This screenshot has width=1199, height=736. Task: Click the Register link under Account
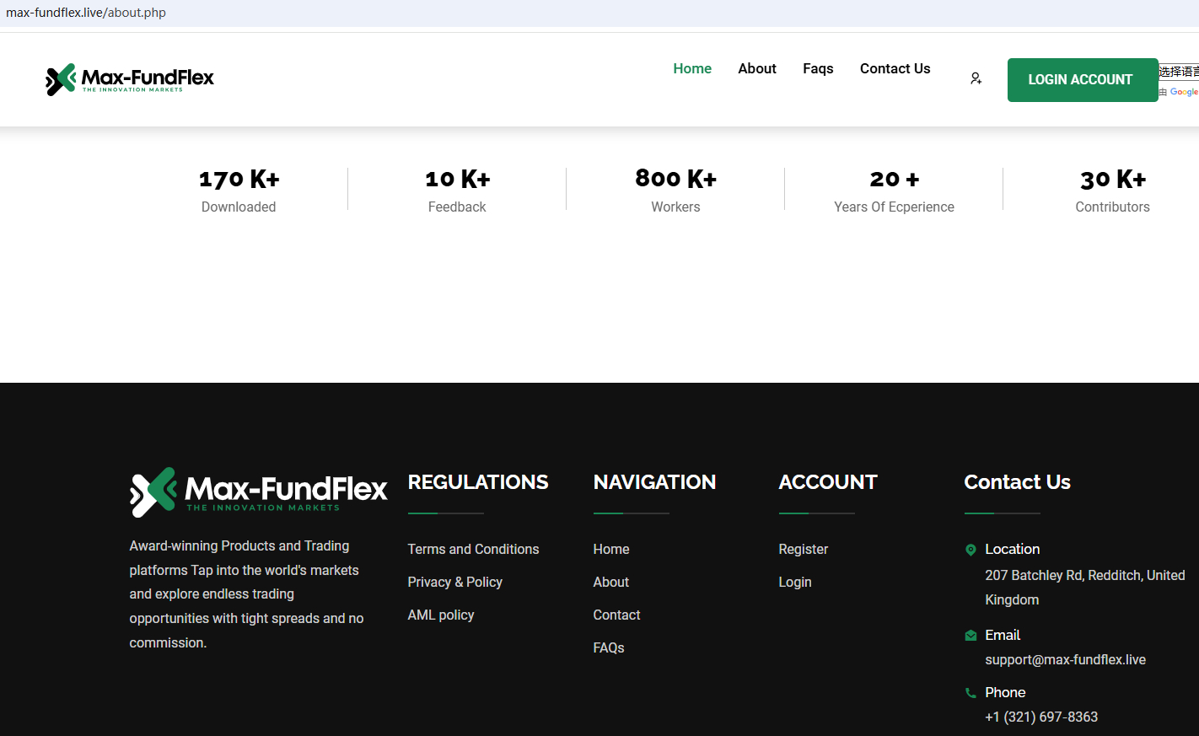pos(803,550)
